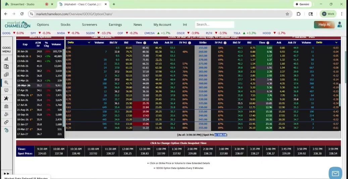The width and height of the screenshot is (348, 179).
Task: Click the 340.00 strike price
Action: click(203, 116)
